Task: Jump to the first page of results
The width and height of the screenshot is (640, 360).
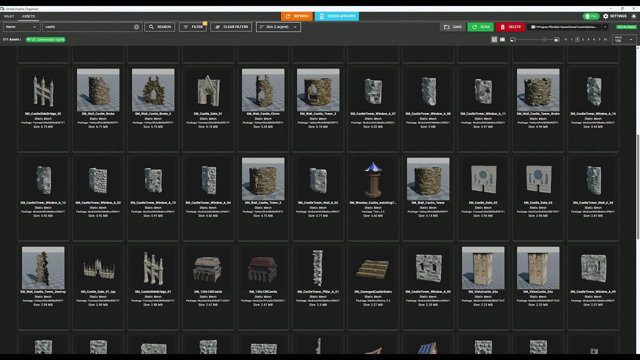Action: pyautogui.click(x=566, y=39)
